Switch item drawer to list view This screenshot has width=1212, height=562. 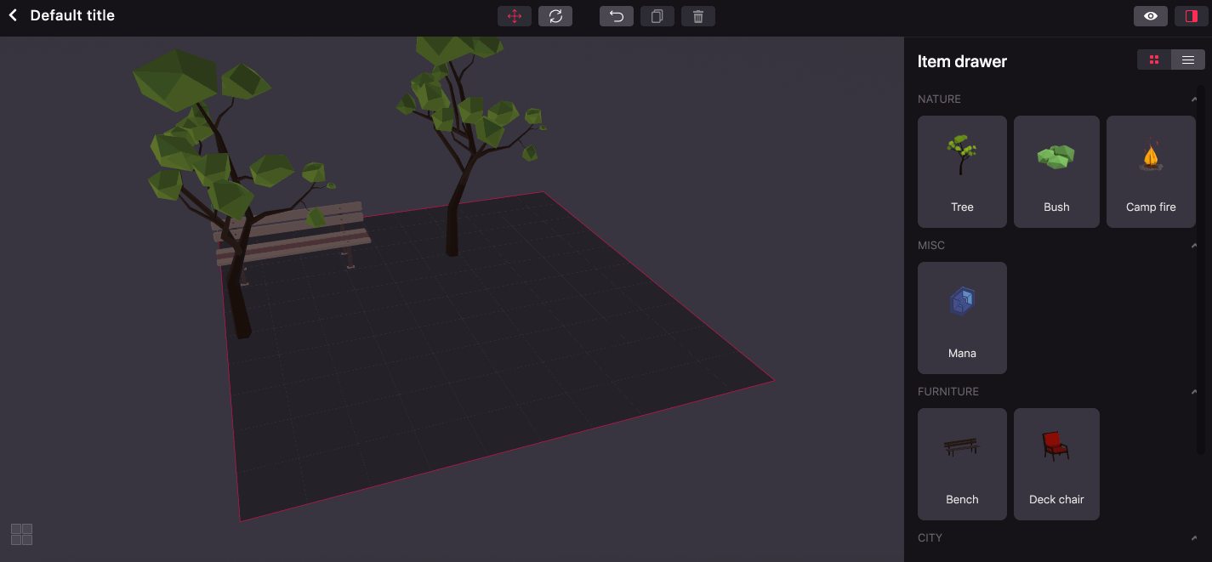[x=1188, y=60]
